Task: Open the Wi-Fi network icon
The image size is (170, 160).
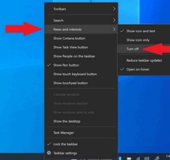Action: click(x=138, y=158)
